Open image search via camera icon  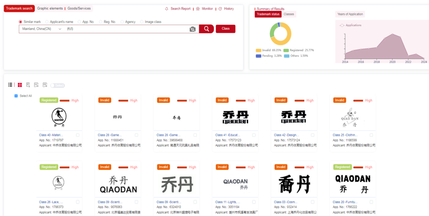coord(193,29)
